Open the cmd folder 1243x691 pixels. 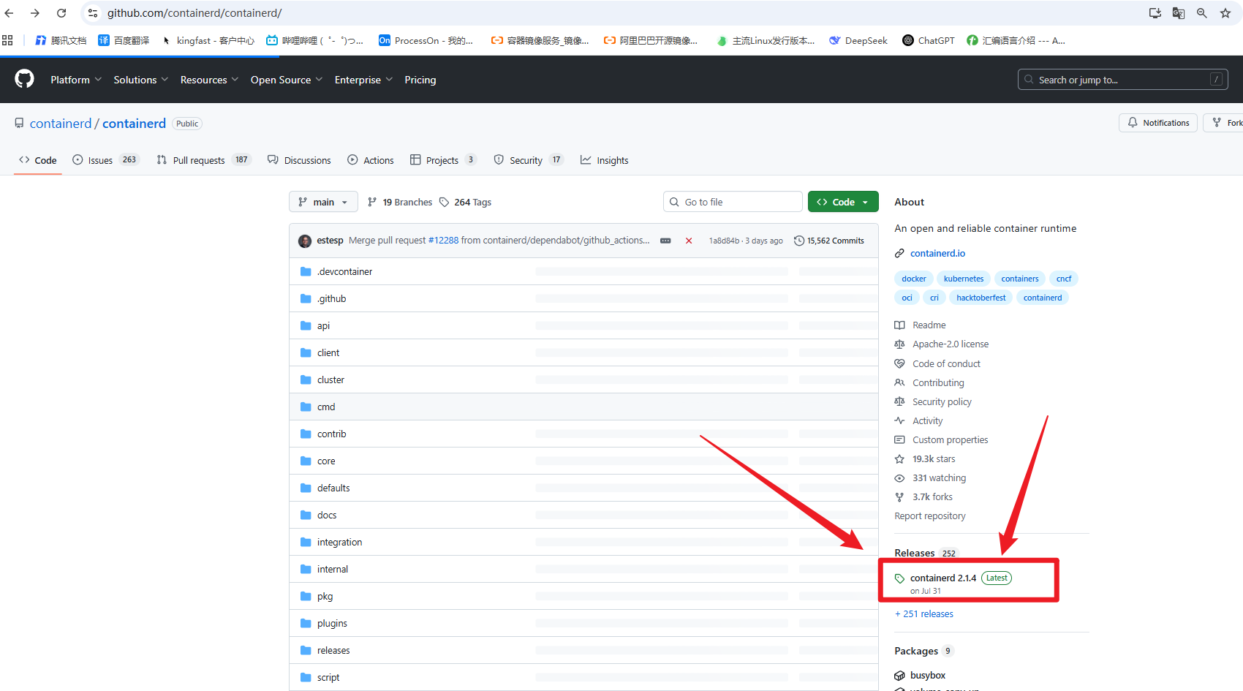326,407
